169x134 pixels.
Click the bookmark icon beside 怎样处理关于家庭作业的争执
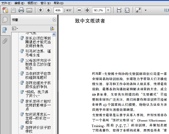pyautogui.click(x=22, y=83)
